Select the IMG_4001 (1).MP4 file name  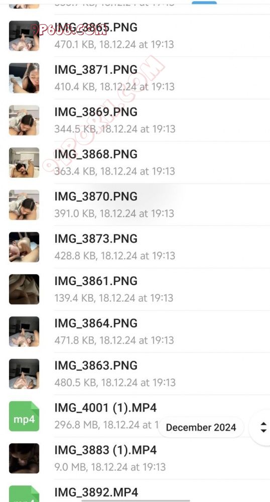[x=105, y=408]
